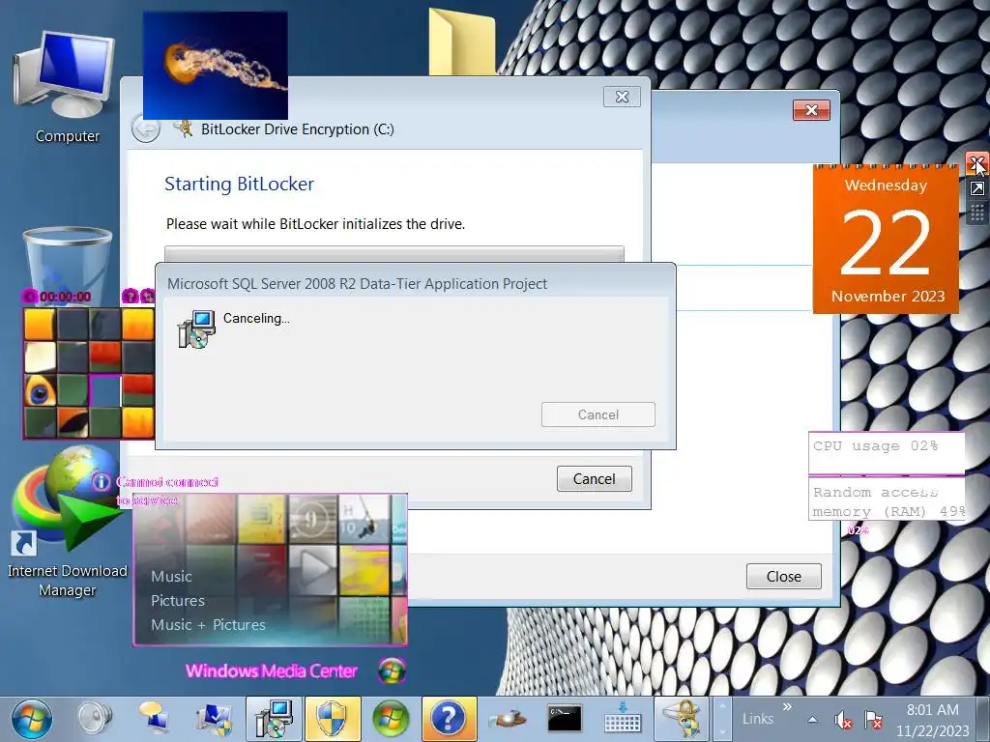Open the Action Center flag tray icon
This screenshot has height=742, width=990.
[x=873, y=720]
